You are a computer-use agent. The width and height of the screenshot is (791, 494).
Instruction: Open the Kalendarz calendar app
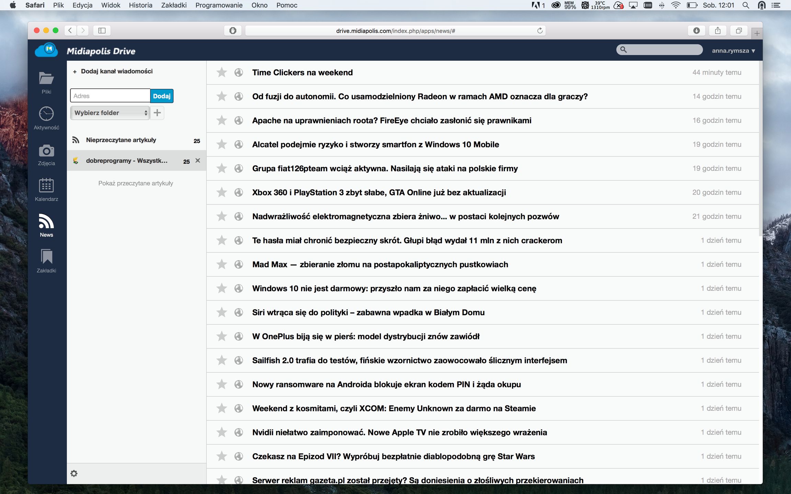(x=46, y=190)
